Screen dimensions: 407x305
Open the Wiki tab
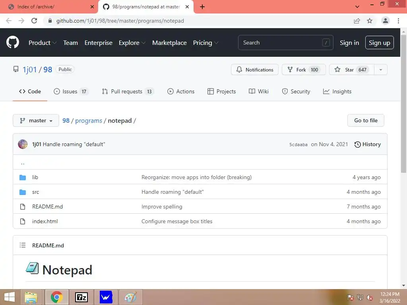(x=259, y=92)
